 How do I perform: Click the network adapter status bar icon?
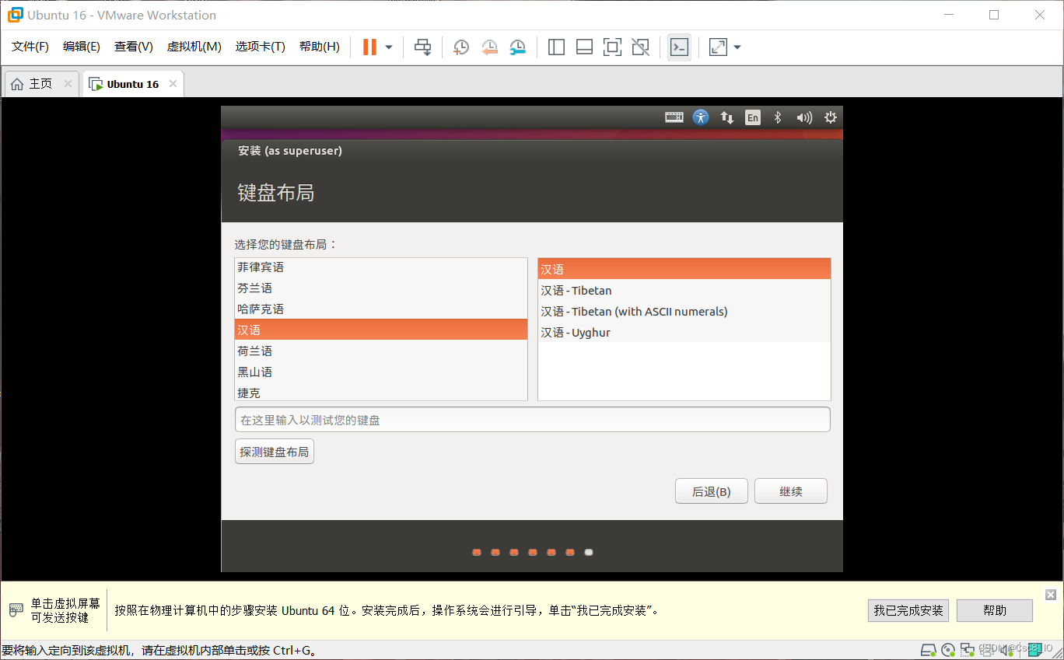(x=968, y=650)
